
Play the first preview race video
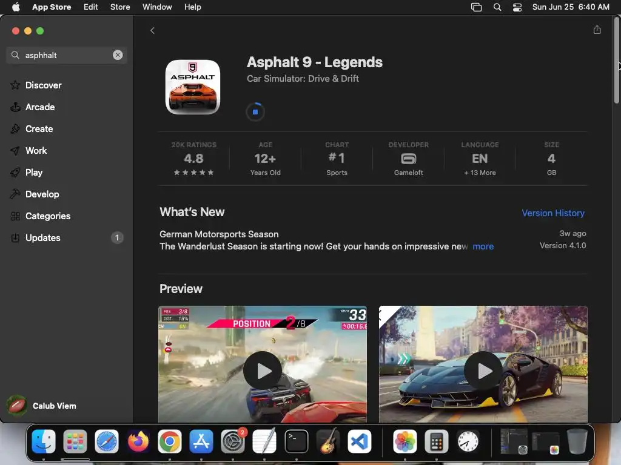pyautogui.click(x=262, y=371)
